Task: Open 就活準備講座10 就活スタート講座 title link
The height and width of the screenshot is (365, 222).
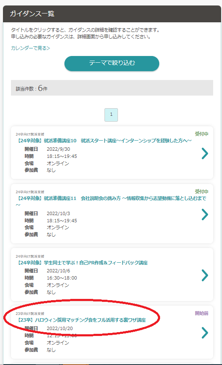Action: (104, 141)
